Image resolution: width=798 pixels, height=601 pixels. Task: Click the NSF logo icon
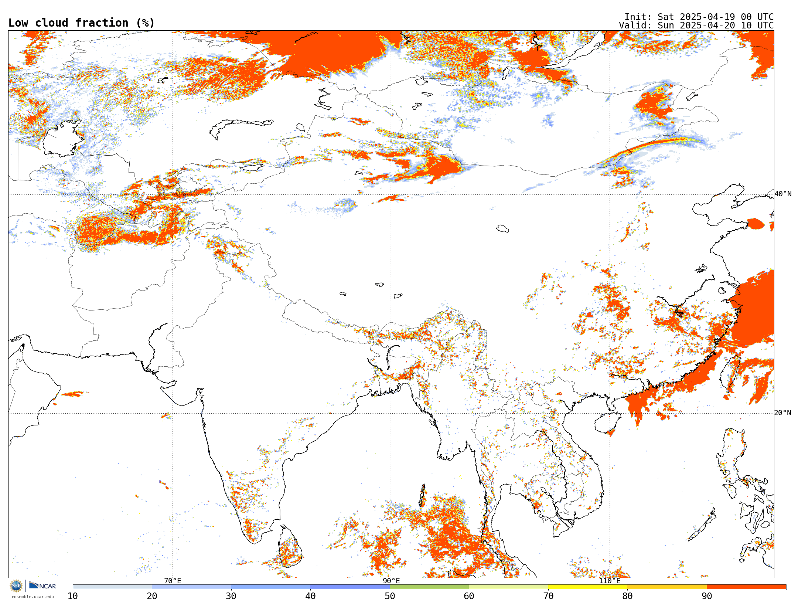coord(16,585)
